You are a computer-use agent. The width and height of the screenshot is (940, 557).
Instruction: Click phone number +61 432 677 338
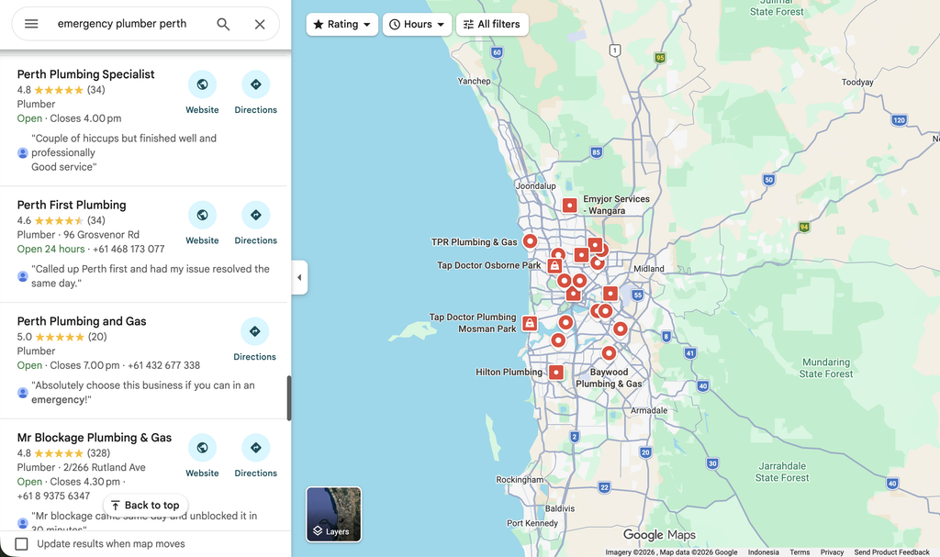(x=163, y=365)
